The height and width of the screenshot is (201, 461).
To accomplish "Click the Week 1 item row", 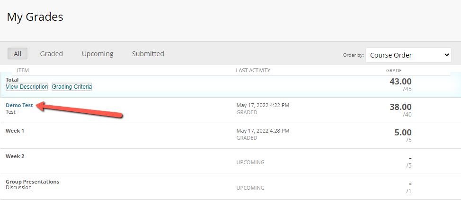I will tap(230, 136).
